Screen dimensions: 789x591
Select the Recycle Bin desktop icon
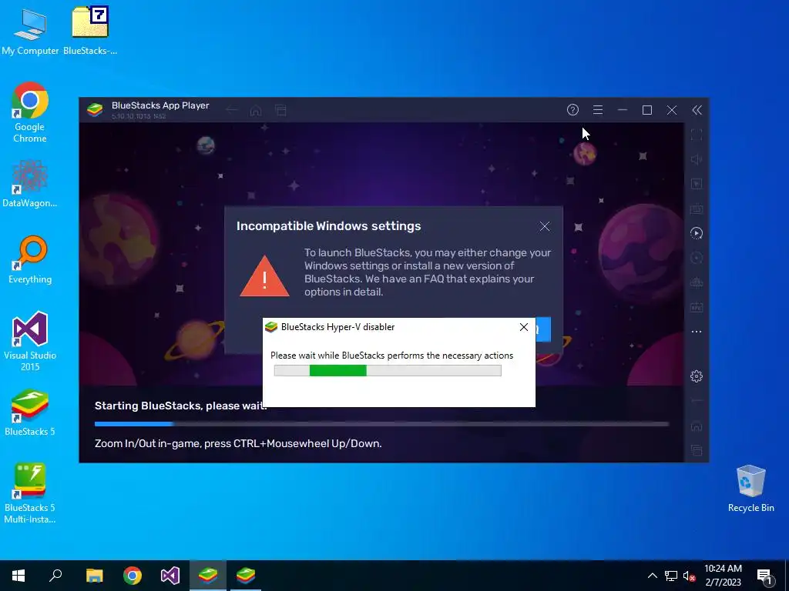coord(750,489)
